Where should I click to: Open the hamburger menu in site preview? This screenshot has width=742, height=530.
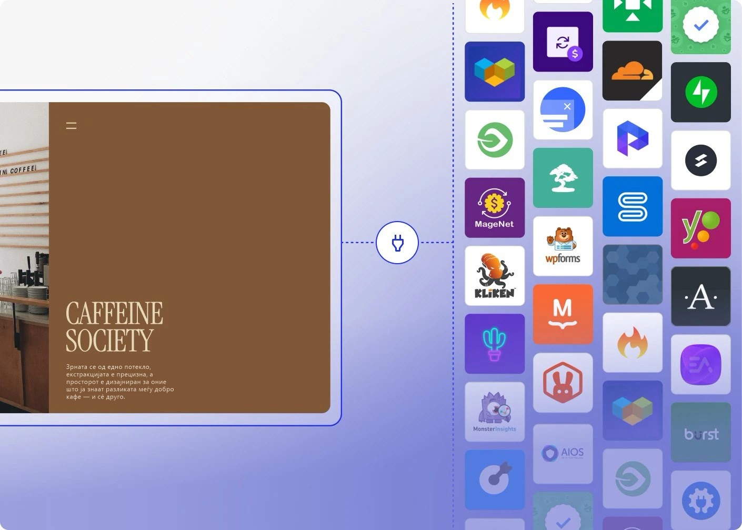pyautogui.click(x=71, y=126)
